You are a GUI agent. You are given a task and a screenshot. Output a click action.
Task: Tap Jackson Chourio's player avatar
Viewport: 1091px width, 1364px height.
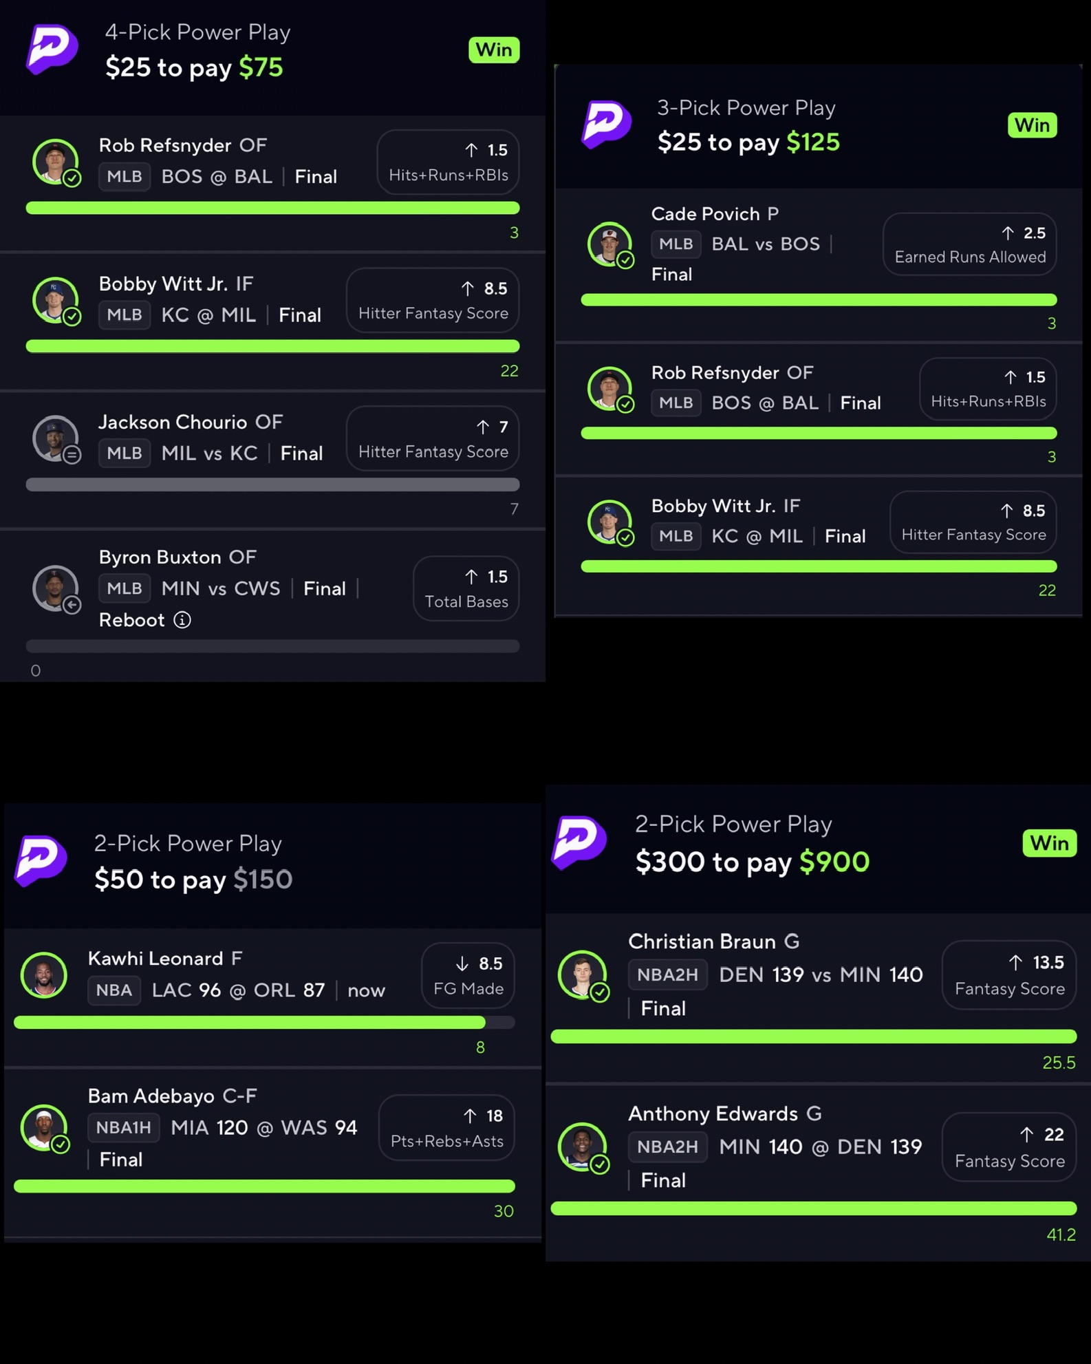click(x=55, y=438)
